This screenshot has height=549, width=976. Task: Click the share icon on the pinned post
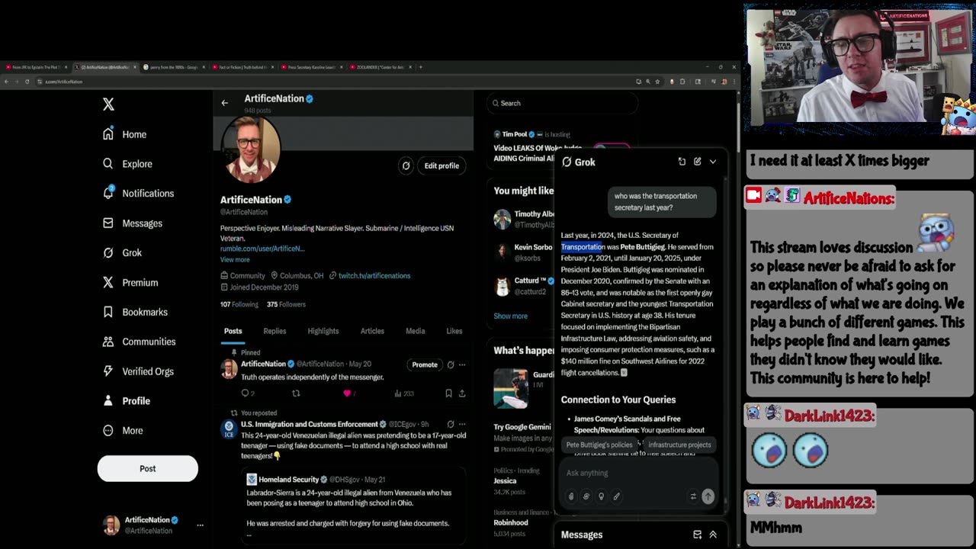[x=462, y=393]
